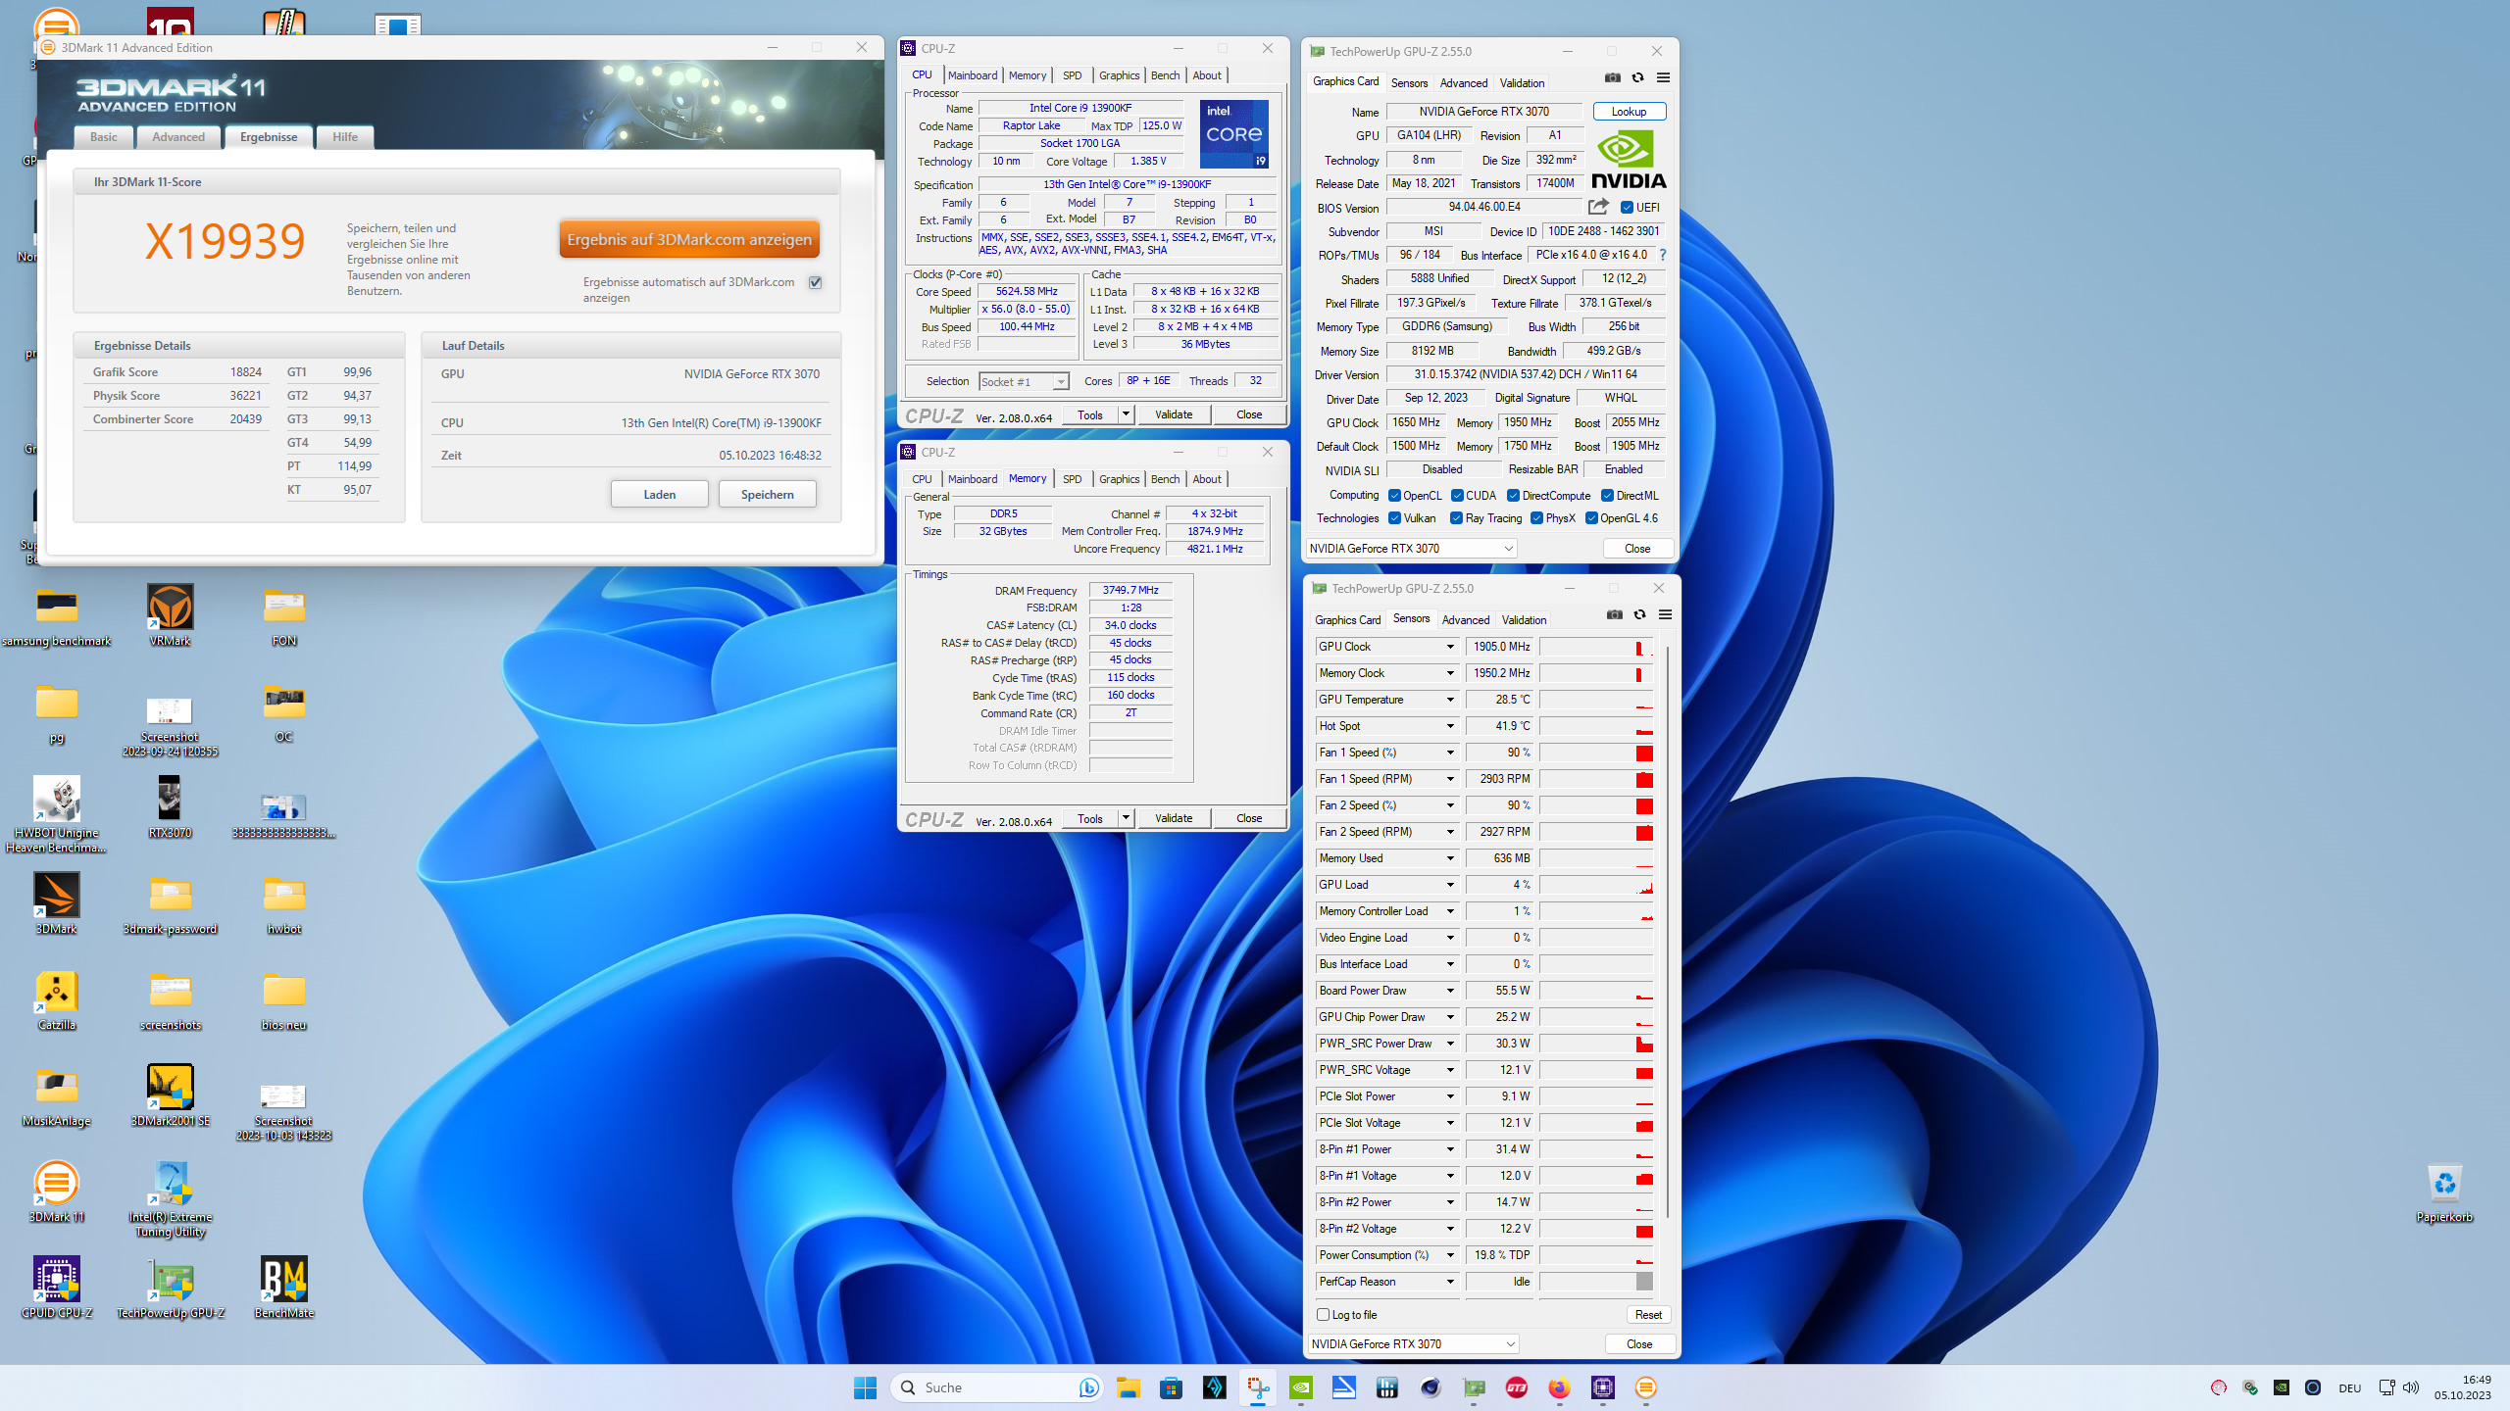
Task: Open Intel Extreme Tuning Utility shortcut
Action: (171, 1197)
